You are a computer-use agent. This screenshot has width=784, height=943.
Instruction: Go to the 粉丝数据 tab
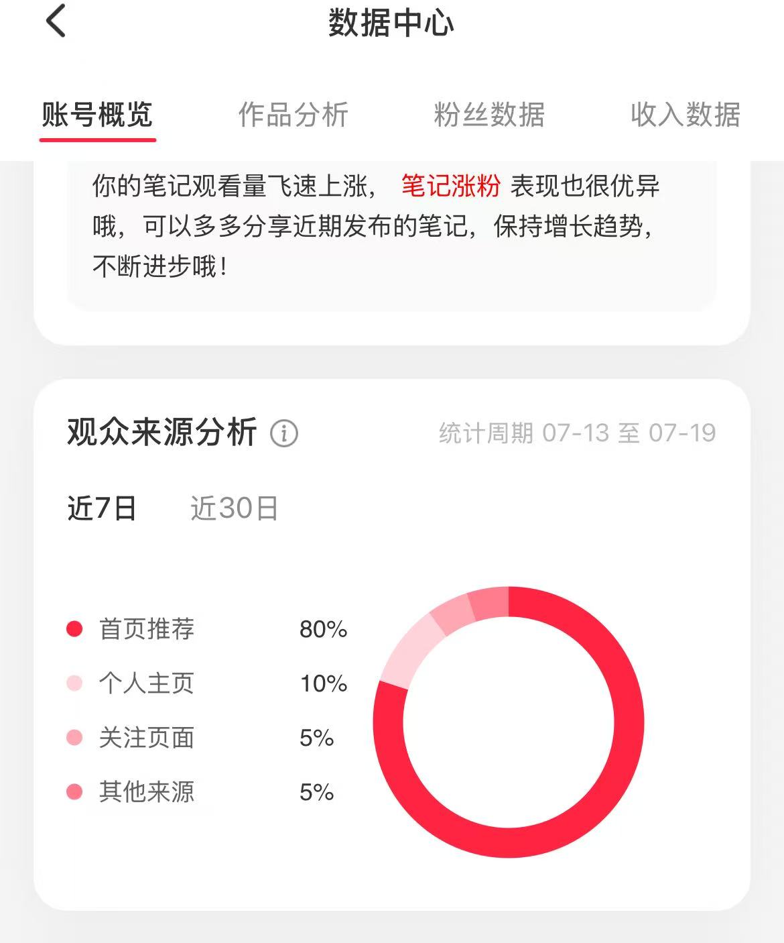coord(489,115)
